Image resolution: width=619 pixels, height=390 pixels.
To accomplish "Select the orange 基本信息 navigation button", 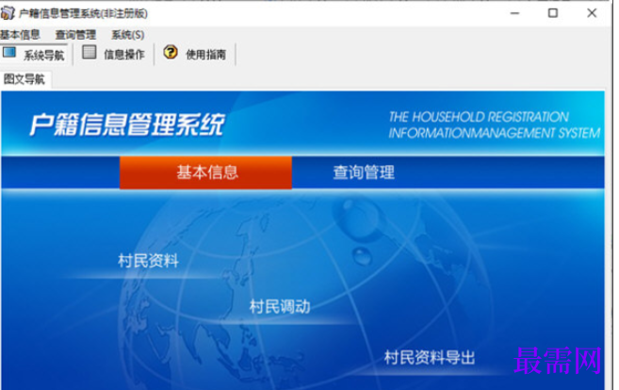I will click(205, 172).
